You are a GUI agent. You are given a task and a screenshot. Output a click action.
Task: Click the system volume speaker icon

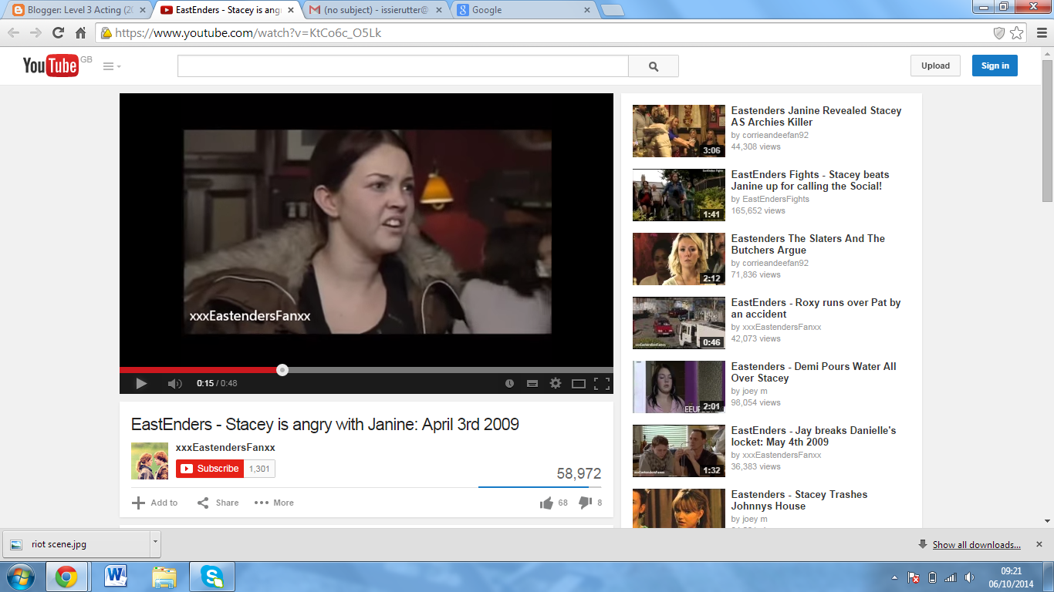(x=969, y=577)
